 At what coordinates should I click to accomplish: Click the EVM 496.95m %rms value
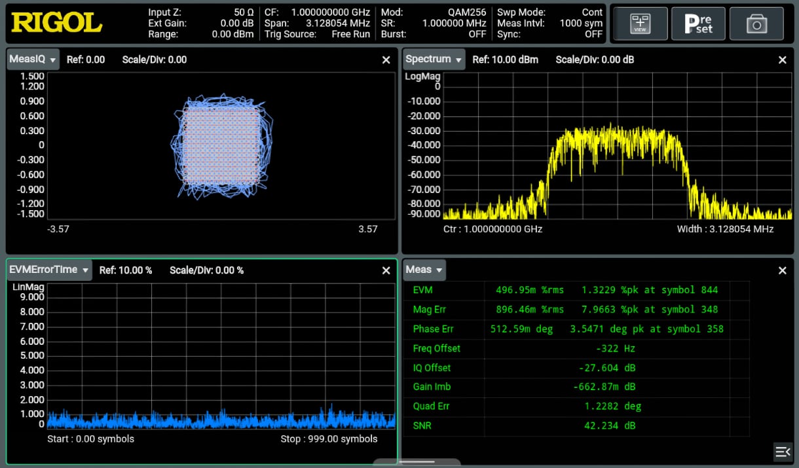[x=530, y=290]
